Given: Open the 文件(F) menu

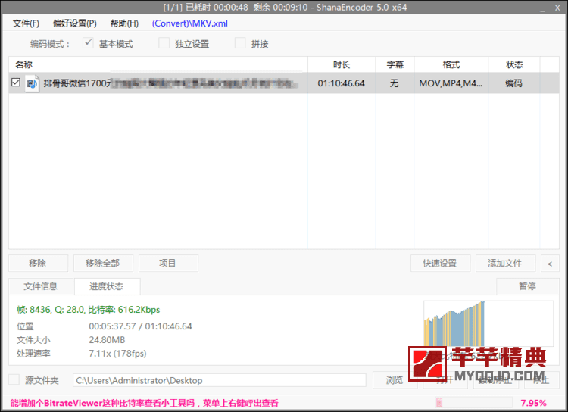Looking at the screenshot, I should [26, 23].
